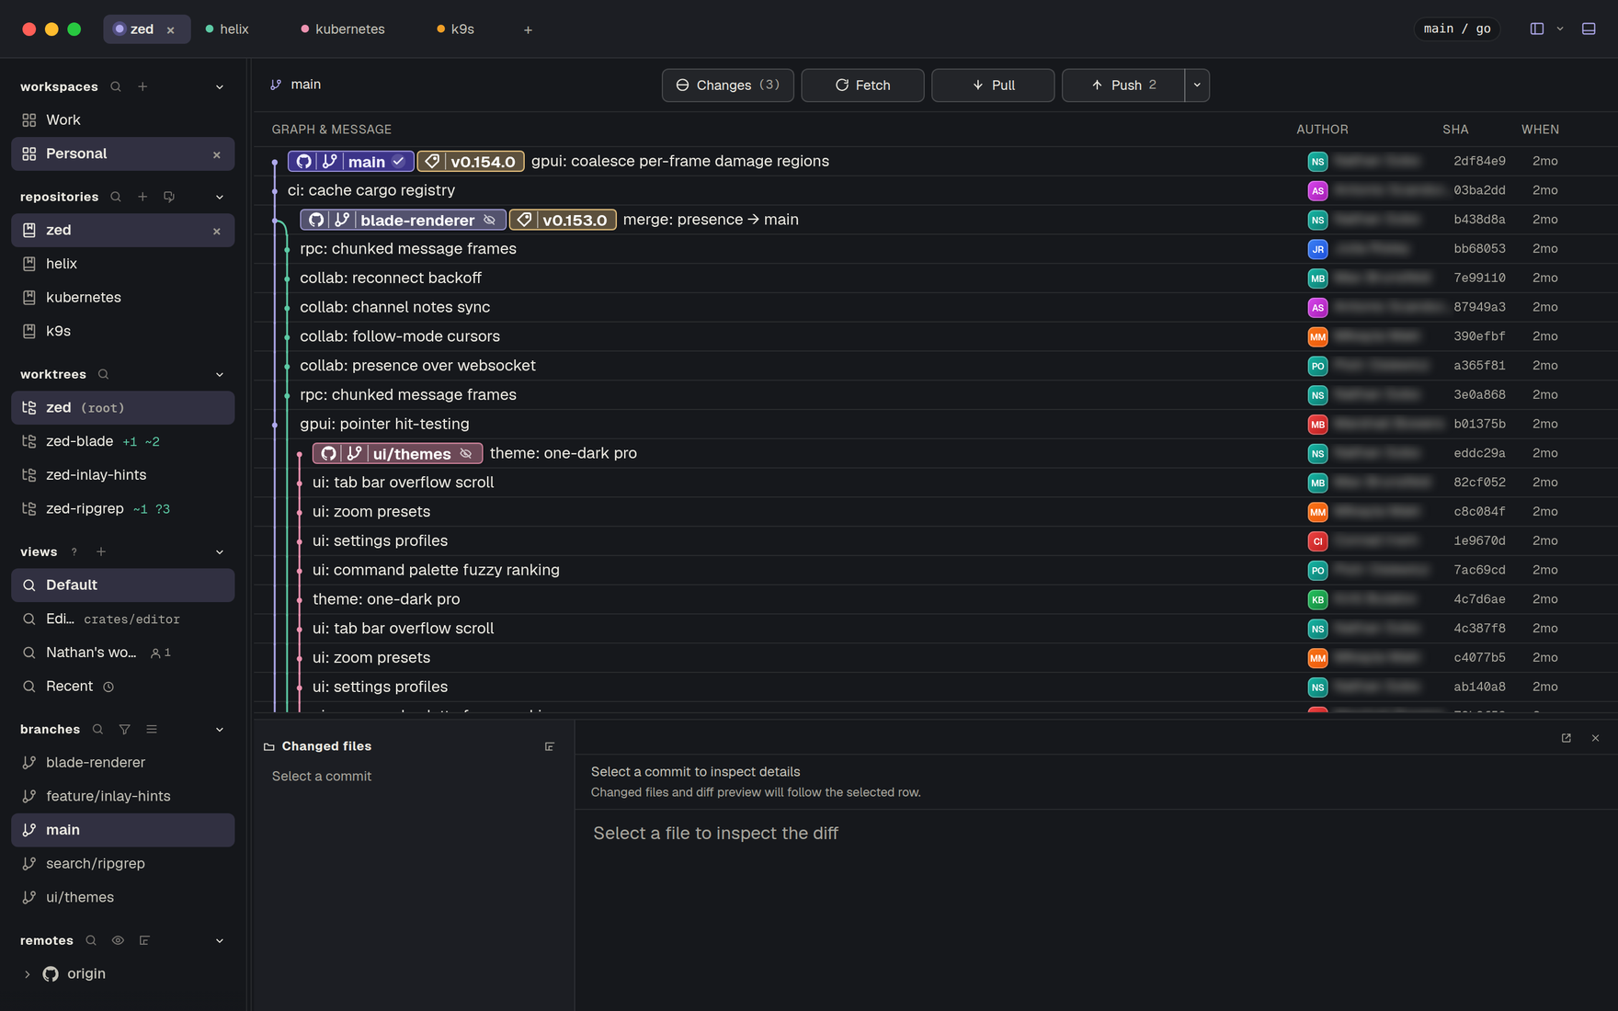Open the layout dropdown chevron in title bar
The image size is (1618, 1011).
point(1560,28)
